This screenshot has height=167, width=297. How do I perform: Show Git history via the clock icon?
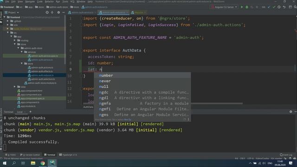(x=279, y=7)
